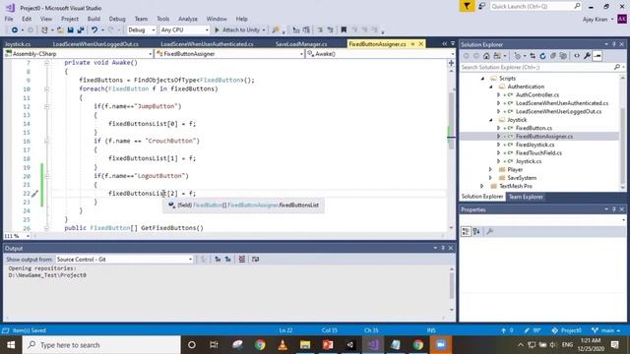This screenshot has width=630, height=354.
Task: Toggle auto-hide pin of Output panel
Action: click(x=443, y=248)
